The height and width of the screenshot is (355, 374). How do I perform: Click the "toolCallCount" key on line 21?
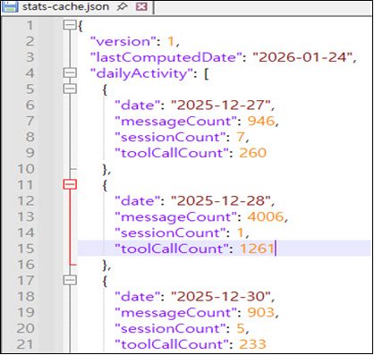[x=172, y=344]
